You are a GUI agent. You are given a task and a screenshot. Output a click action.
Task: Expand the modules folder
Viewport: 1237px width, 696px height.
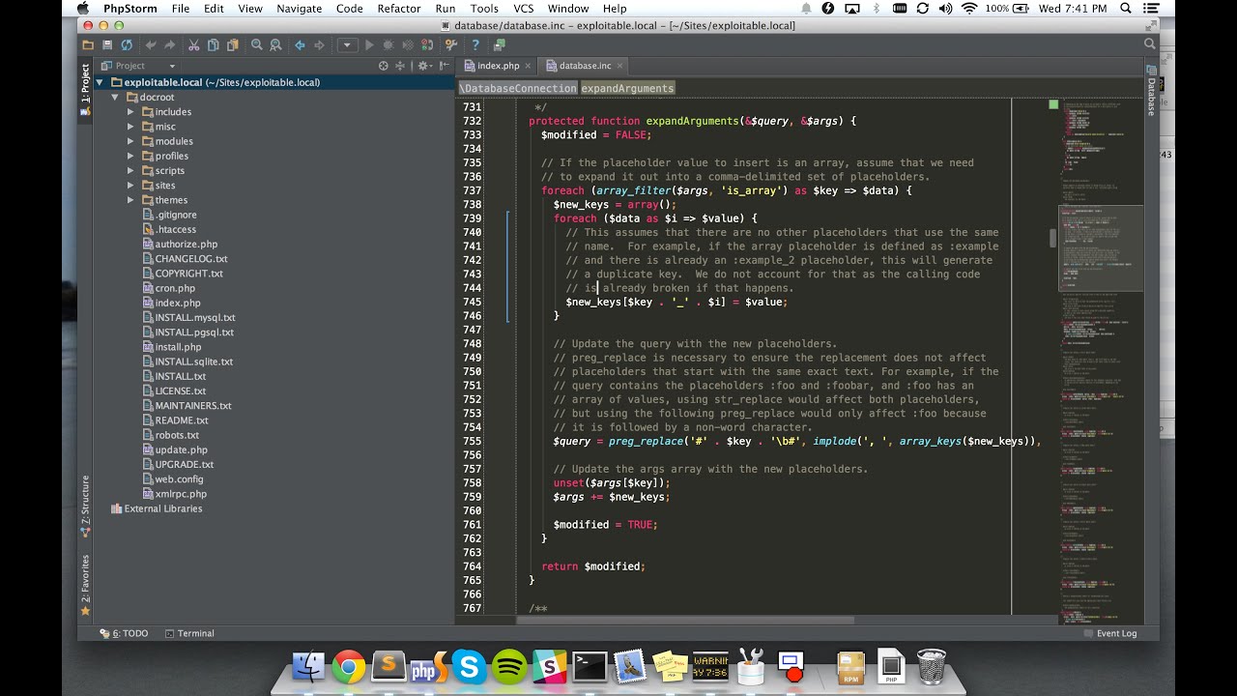[x=130, y=141]
